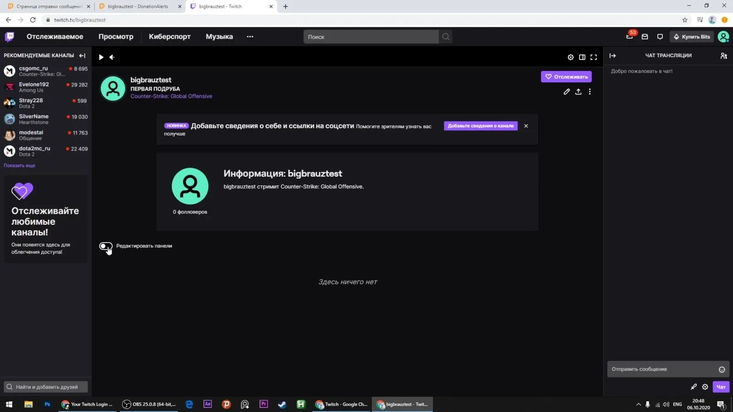Bookmark page with star icon
This screenshot has width=733, height=412.
pos(685,20)
